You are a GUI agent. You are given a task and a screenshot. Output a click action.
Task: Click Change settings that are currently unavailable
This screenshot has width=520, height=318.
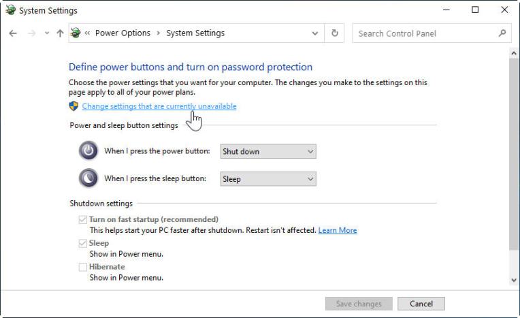pos(159,106)
